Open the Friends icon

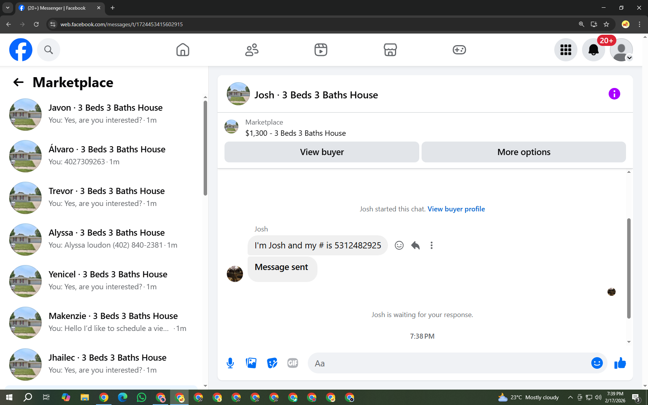point(252,50)
